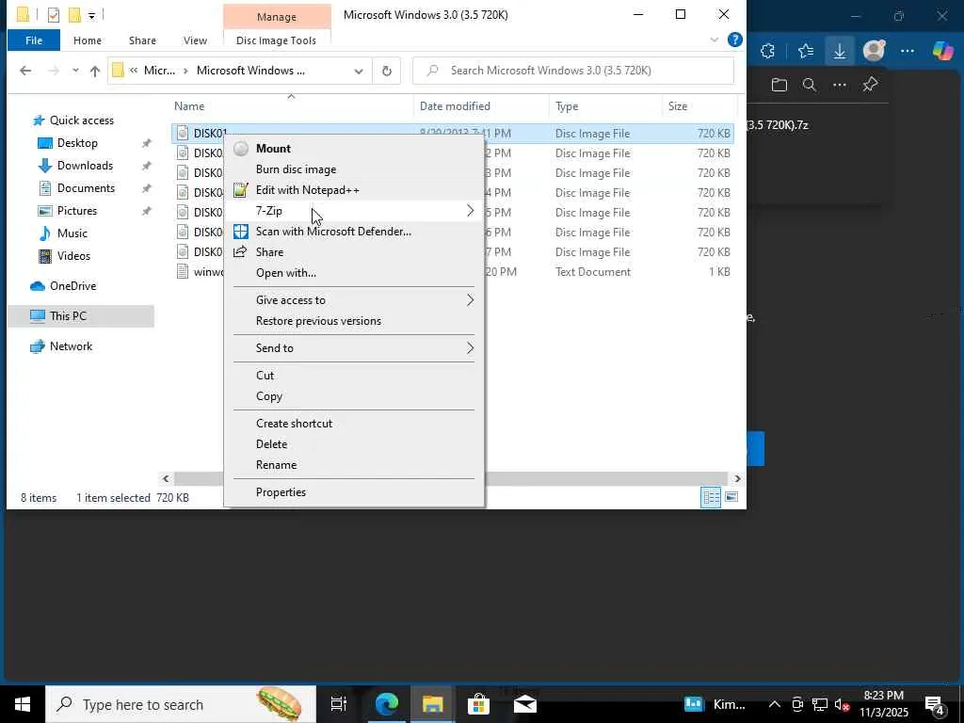Open Edge downloads icon
964x723 pixels.
(839, 51)
